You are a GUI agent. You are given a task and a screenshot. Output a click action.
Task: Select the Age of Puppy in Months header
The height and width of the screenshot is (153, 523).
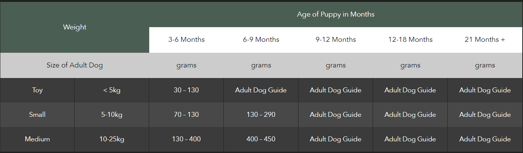tap(336, 14)
